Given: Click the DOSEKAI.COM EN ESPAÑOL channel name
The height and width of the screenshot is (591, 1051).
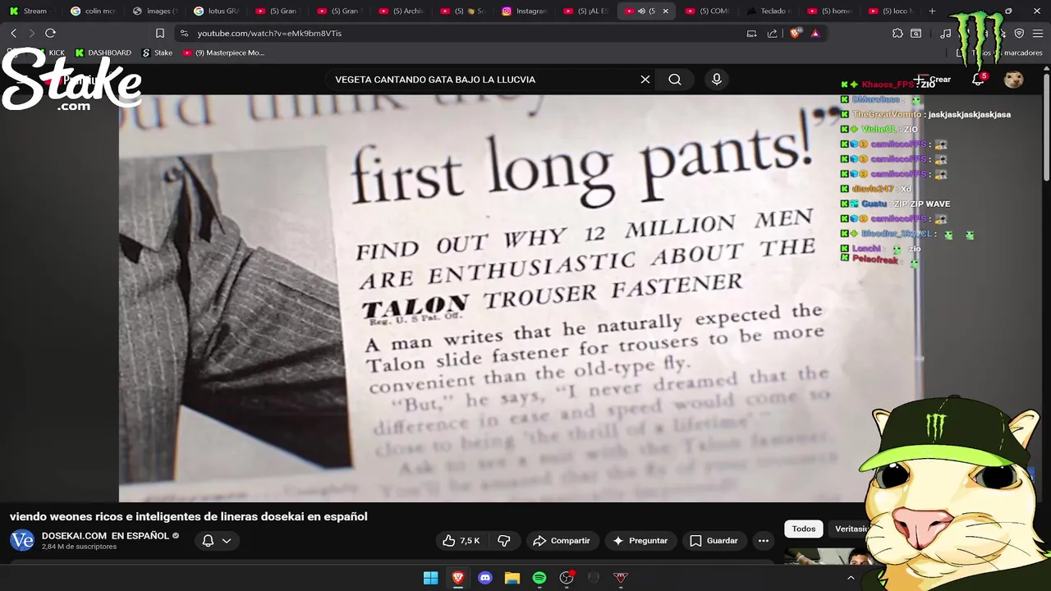Looking at the screenshot, I should (105, 536).
